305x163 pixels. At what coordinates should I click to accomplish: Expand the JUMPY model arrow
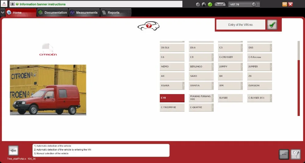click(242, 66)
